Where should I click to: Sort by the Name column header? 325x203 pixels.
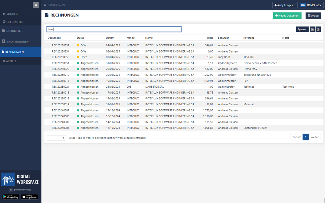(149, 38)
